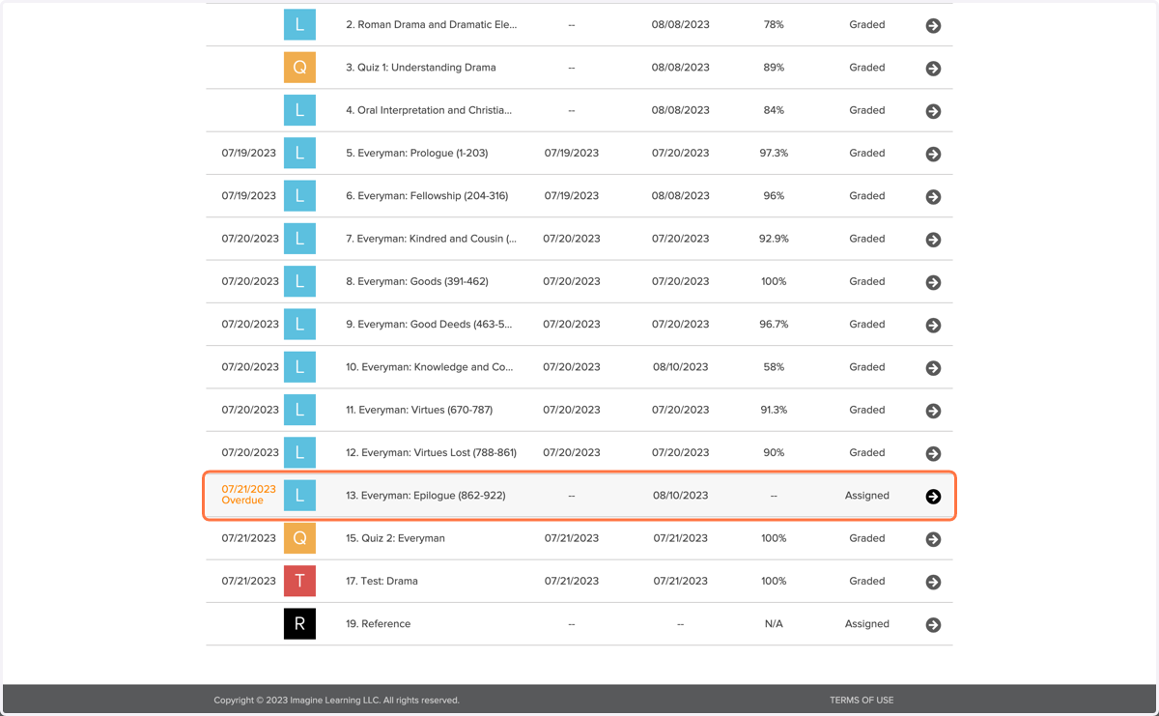Image resolution: width=1159 pixels, height=716 pixels.
Task: Open lesson 13. Everyman: Epilogue (862-922)
Action: pos(426,496)
